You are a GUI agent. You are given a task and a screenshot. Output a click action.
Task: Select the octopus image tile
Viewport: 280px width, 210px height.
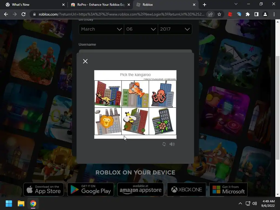[x=162, y=94]
